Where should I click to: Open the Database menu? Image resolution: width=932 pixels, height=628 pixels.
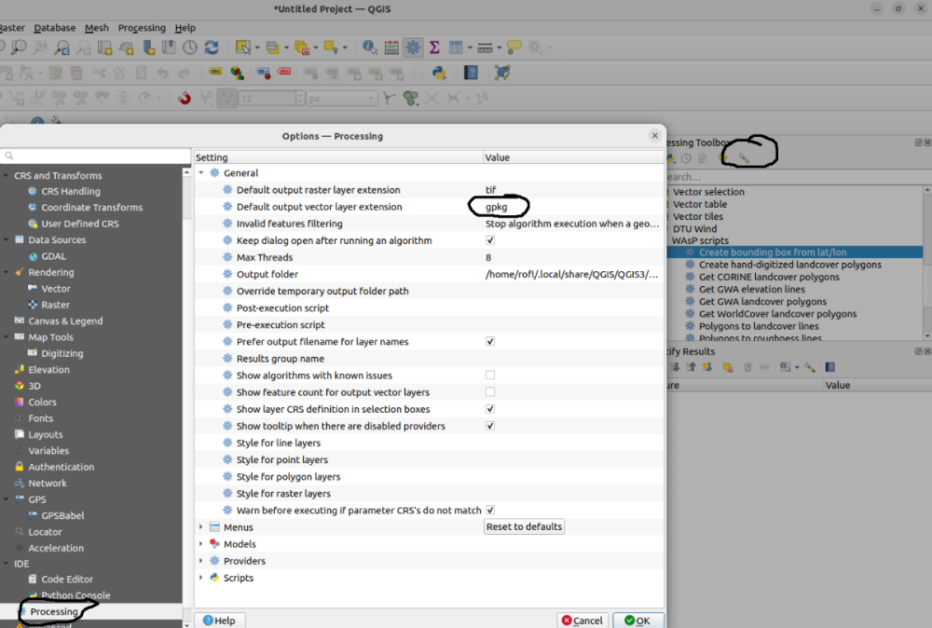54,28
